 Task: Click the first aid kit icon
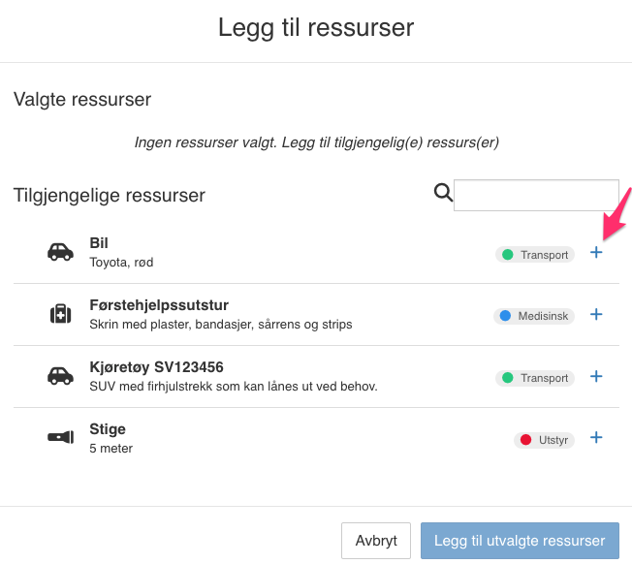[x=60, y=314]
